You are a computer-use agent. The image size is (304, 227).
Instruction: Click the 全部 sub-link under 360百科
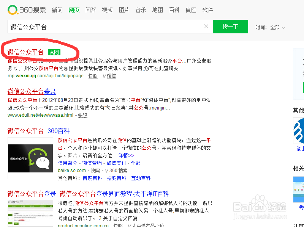click(136, 163)
